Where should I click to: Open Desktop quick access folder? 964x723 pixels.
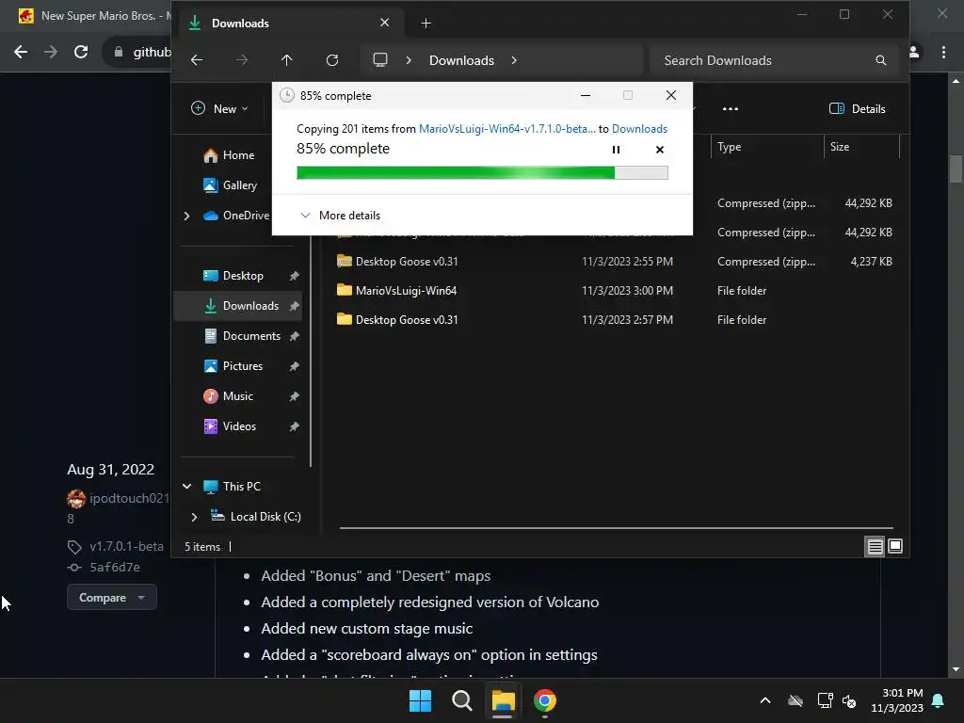[x=233, y=276]
